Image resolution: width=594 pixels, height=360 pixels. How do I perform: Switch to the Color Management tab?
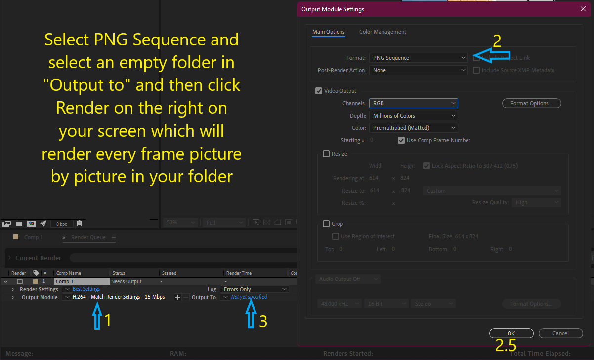(x=382, y=32)
